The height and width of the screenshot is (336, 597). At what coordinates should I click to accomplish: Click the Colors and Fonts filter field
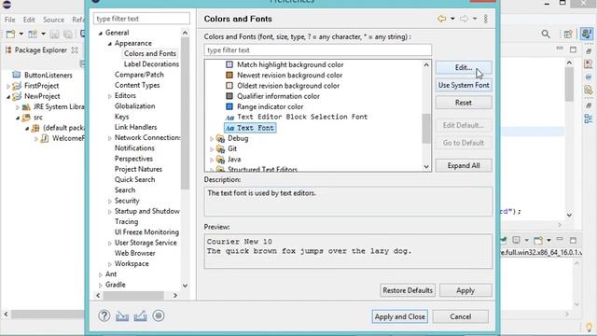[318, 50]
